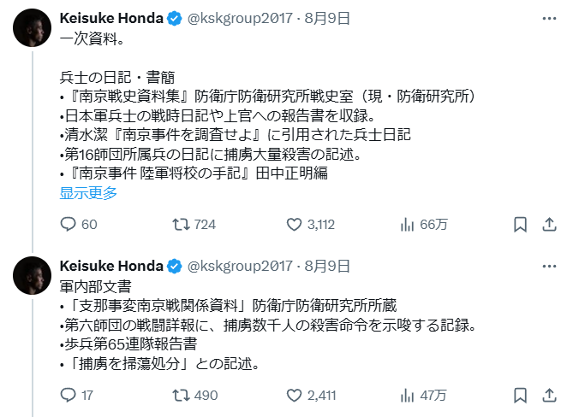
Task: View analytics of the 66万 views tweet
Action: [x=408, y=225]
